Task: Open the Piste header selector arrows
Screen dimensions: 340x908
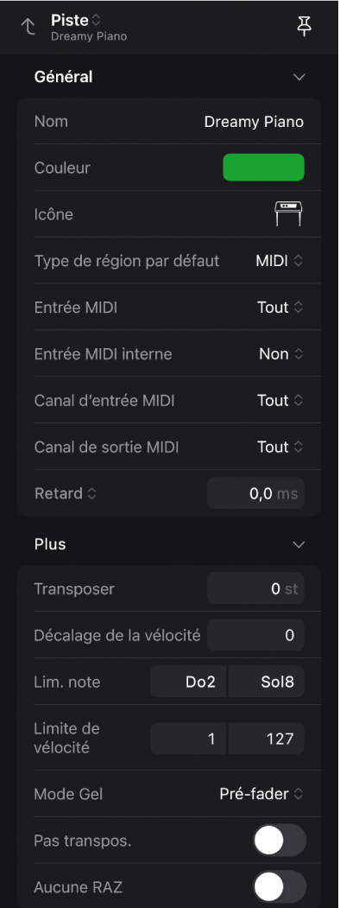Action: pos(96,20)
